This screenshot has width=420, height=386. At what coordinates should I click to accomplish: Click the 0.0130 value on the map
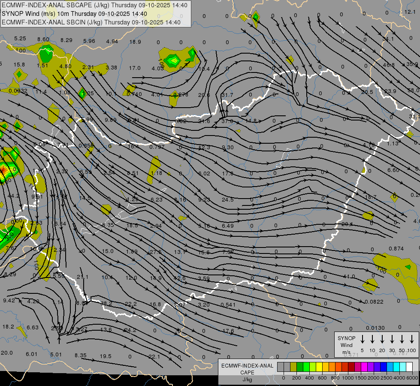pyautogui.click(x=375, y=328)
